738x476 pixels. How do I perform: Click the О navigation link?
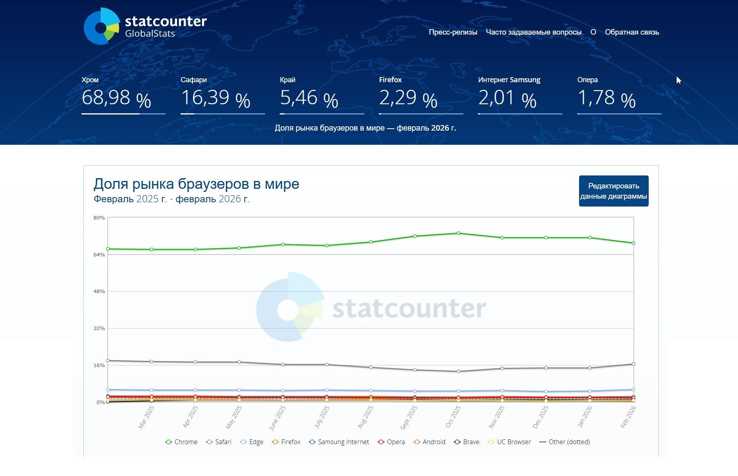[593, 32]
